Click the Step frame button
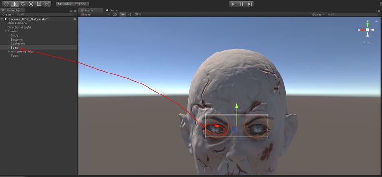382x177 pixels. pos(249,4)
